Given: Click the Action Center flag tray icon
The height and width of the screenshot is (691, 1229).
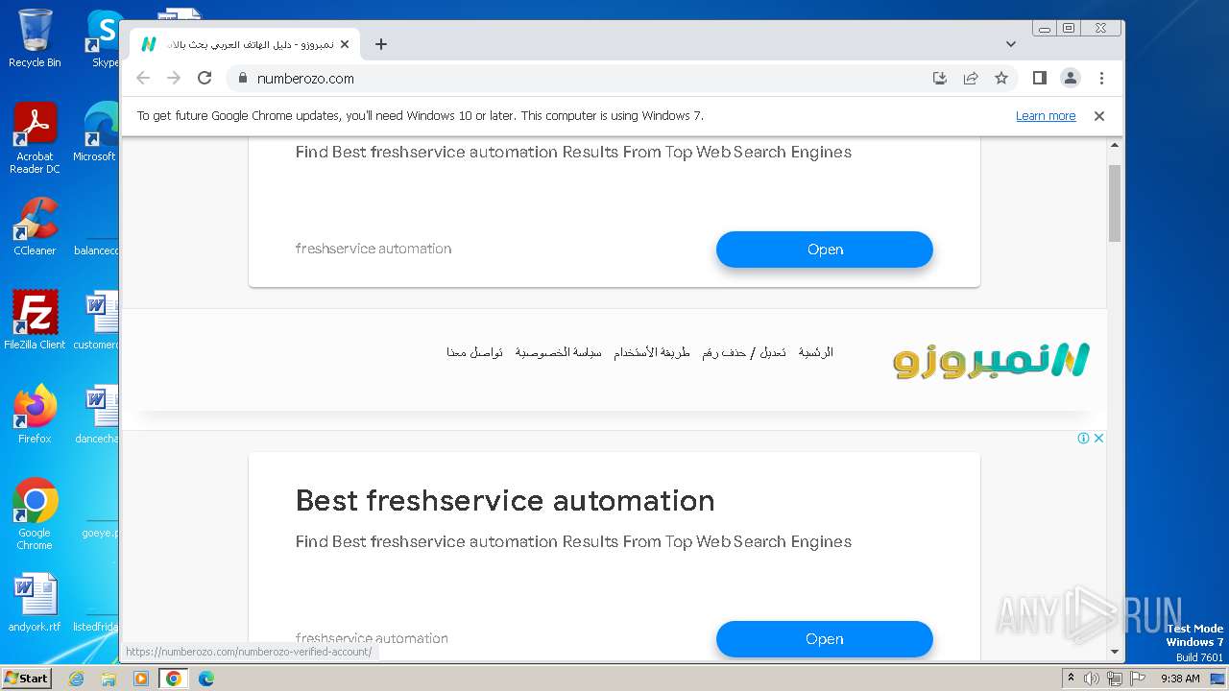Looking at the screenshot, I should (x=1136, y=679).
